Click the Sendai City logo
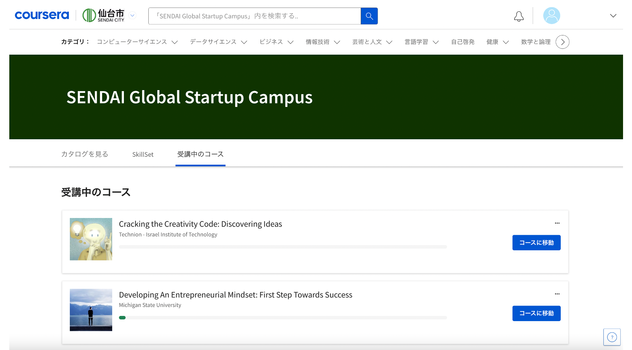 pyautogui.click(x=103, y=15)
